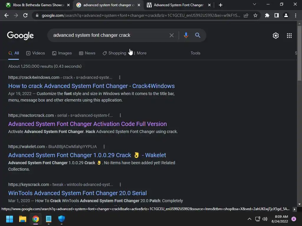Close the Google search tab

point(139,5)
